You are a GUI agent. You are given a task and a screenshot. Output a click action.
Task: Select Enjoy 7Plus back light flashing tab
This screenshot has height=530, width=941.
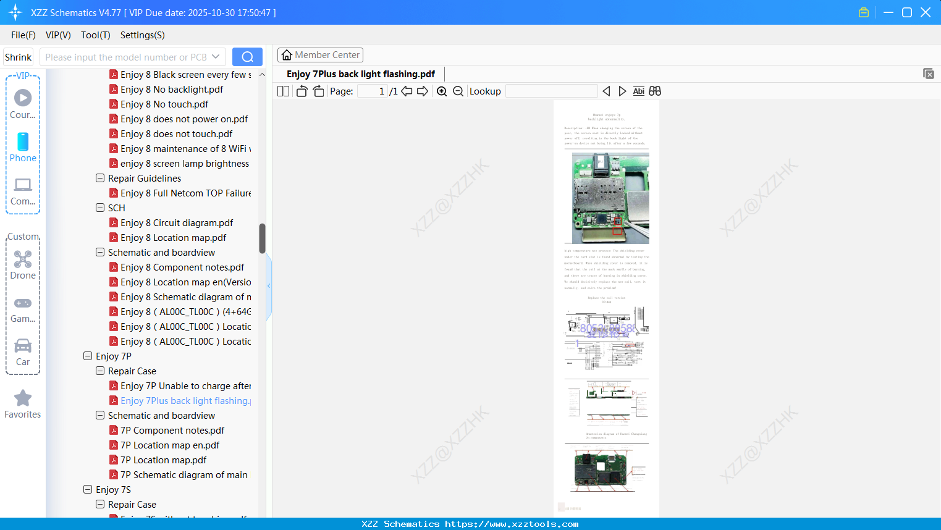(x=361, y=74)
